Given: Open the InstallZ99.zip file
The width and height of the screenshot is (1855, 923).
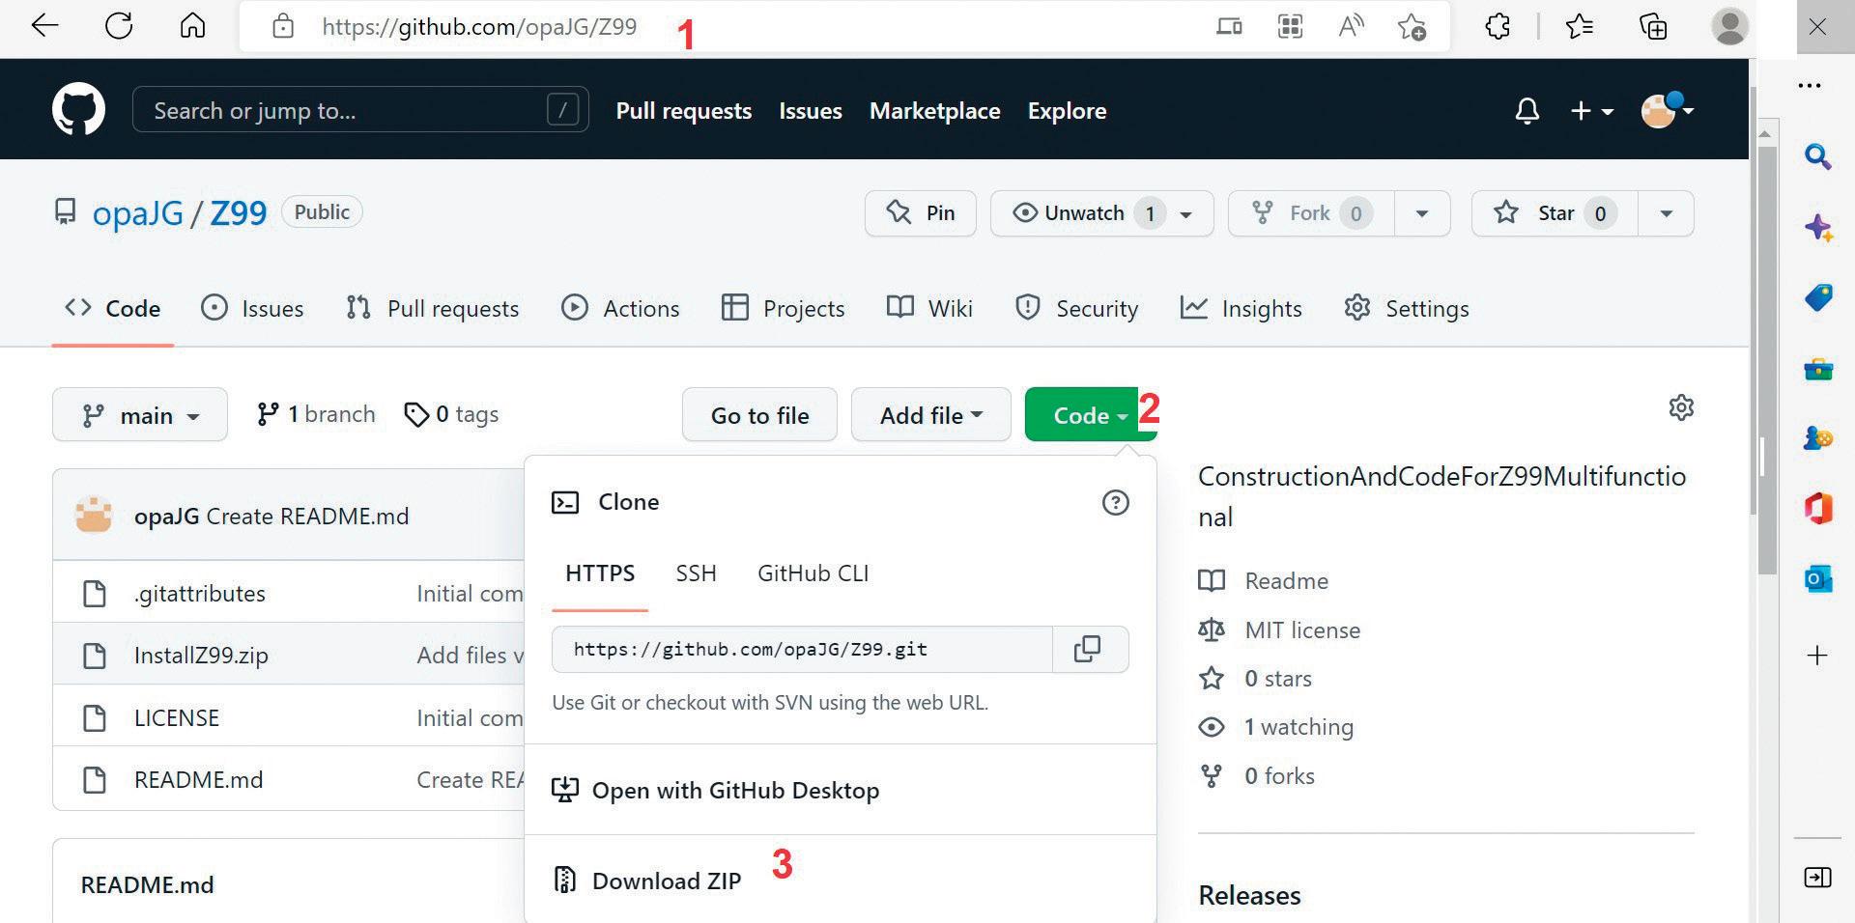Looking at the screenshot, I should coord(201,656).
